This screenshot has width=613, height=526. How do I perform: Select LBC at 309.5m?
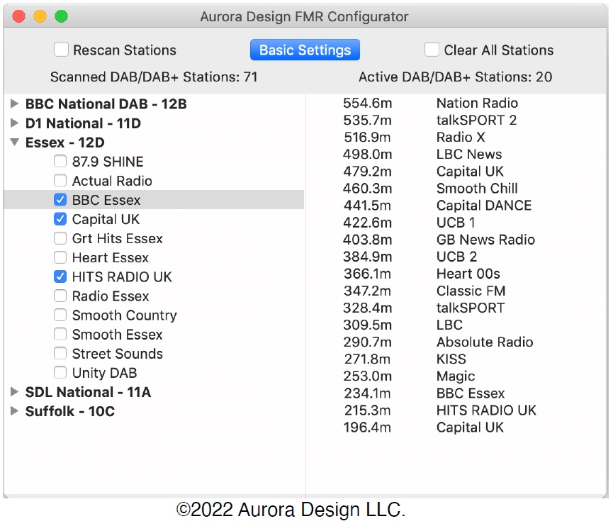[449, 325]
